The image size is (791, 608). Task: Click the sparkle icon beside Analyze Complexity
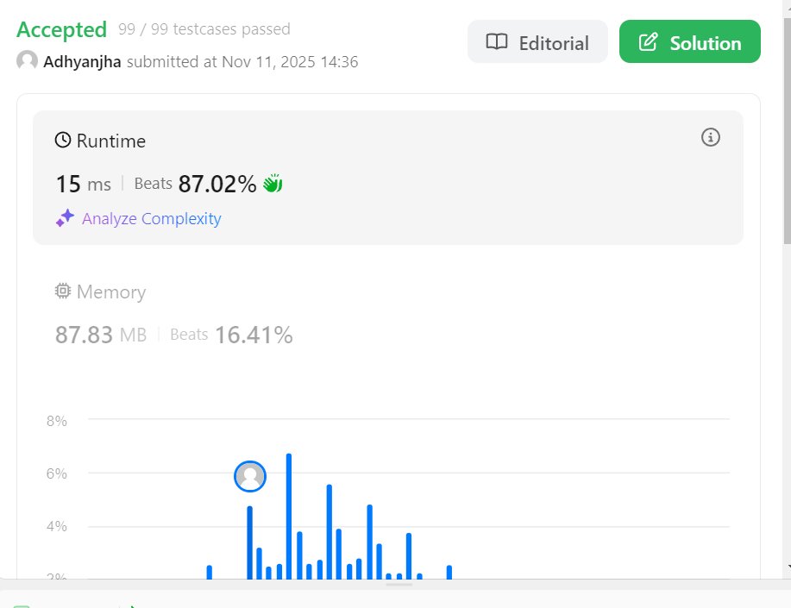(x=65, y=218)
